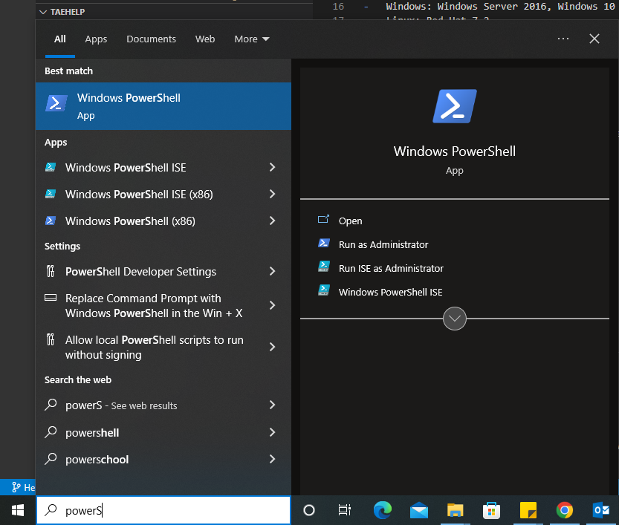Expand Allow local PowerShell scripts arrow
The height and width of the screenshot is (525, 619).
tap(273, 347)
